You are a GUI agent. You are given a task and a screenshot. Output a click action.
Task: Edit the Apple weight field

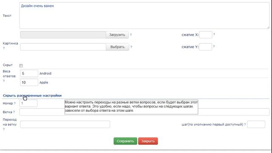pos(29,82)
